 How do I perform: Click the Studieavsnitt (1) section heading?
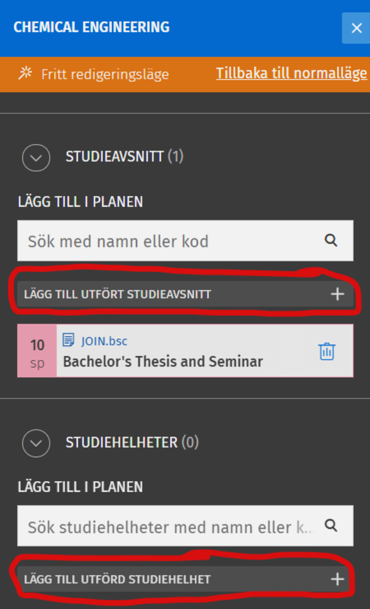(x=124, y=157)
